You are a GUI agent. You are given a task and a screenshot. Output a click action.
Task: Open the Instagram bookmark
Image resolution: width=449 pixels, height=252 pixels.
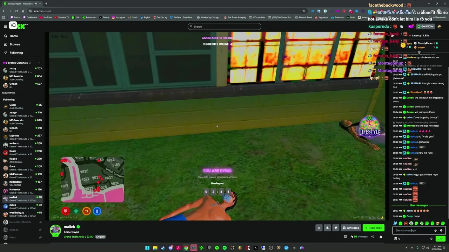point(119,17)
